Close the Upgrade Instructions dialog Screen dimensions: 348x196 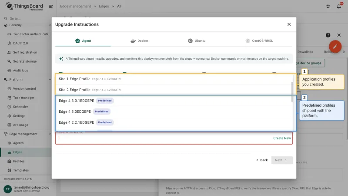[x=289, y=24]
